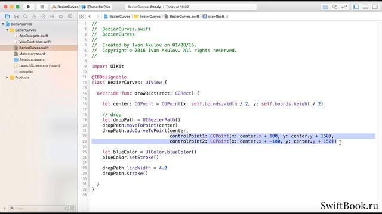The image size is (382, 214).
Task: Expand the Products folder
Action: (x=7, y=77)
